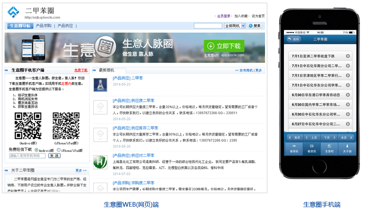Click the phone's round home button

[x=320, y=167]
